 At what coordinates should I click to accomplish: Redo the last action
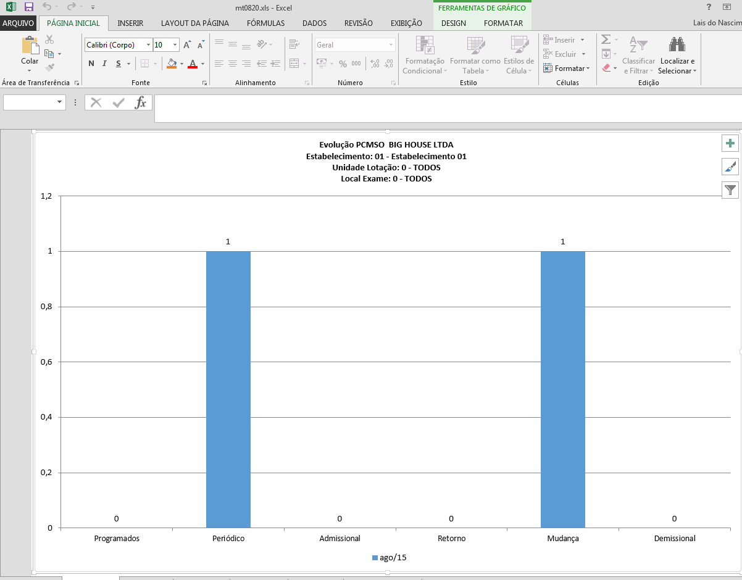(x=71, y=7)
